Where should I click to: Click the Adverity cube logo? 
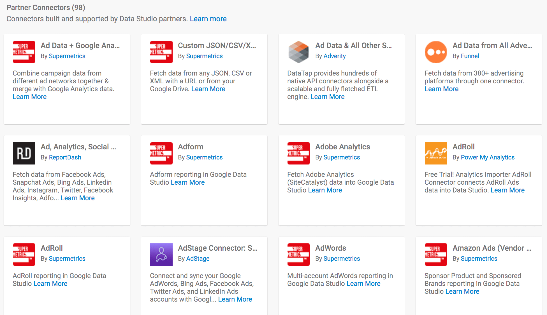299,52
